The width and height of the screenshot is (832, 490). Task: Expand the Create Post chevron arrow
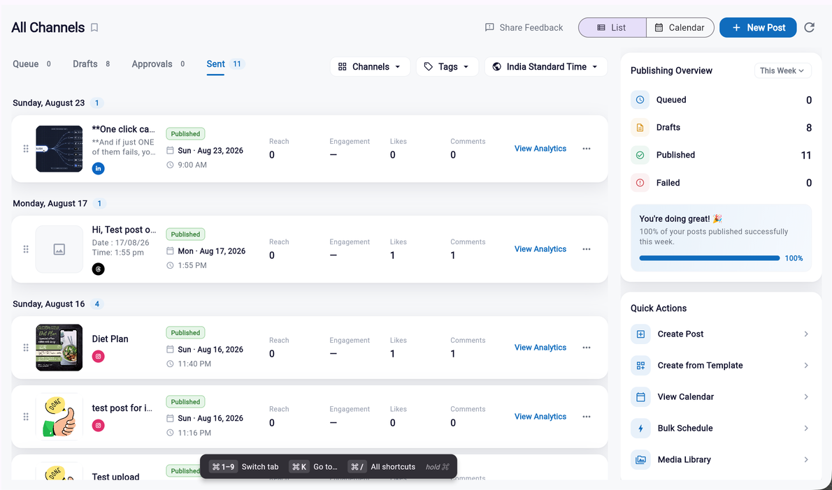(x=806, y=334)
